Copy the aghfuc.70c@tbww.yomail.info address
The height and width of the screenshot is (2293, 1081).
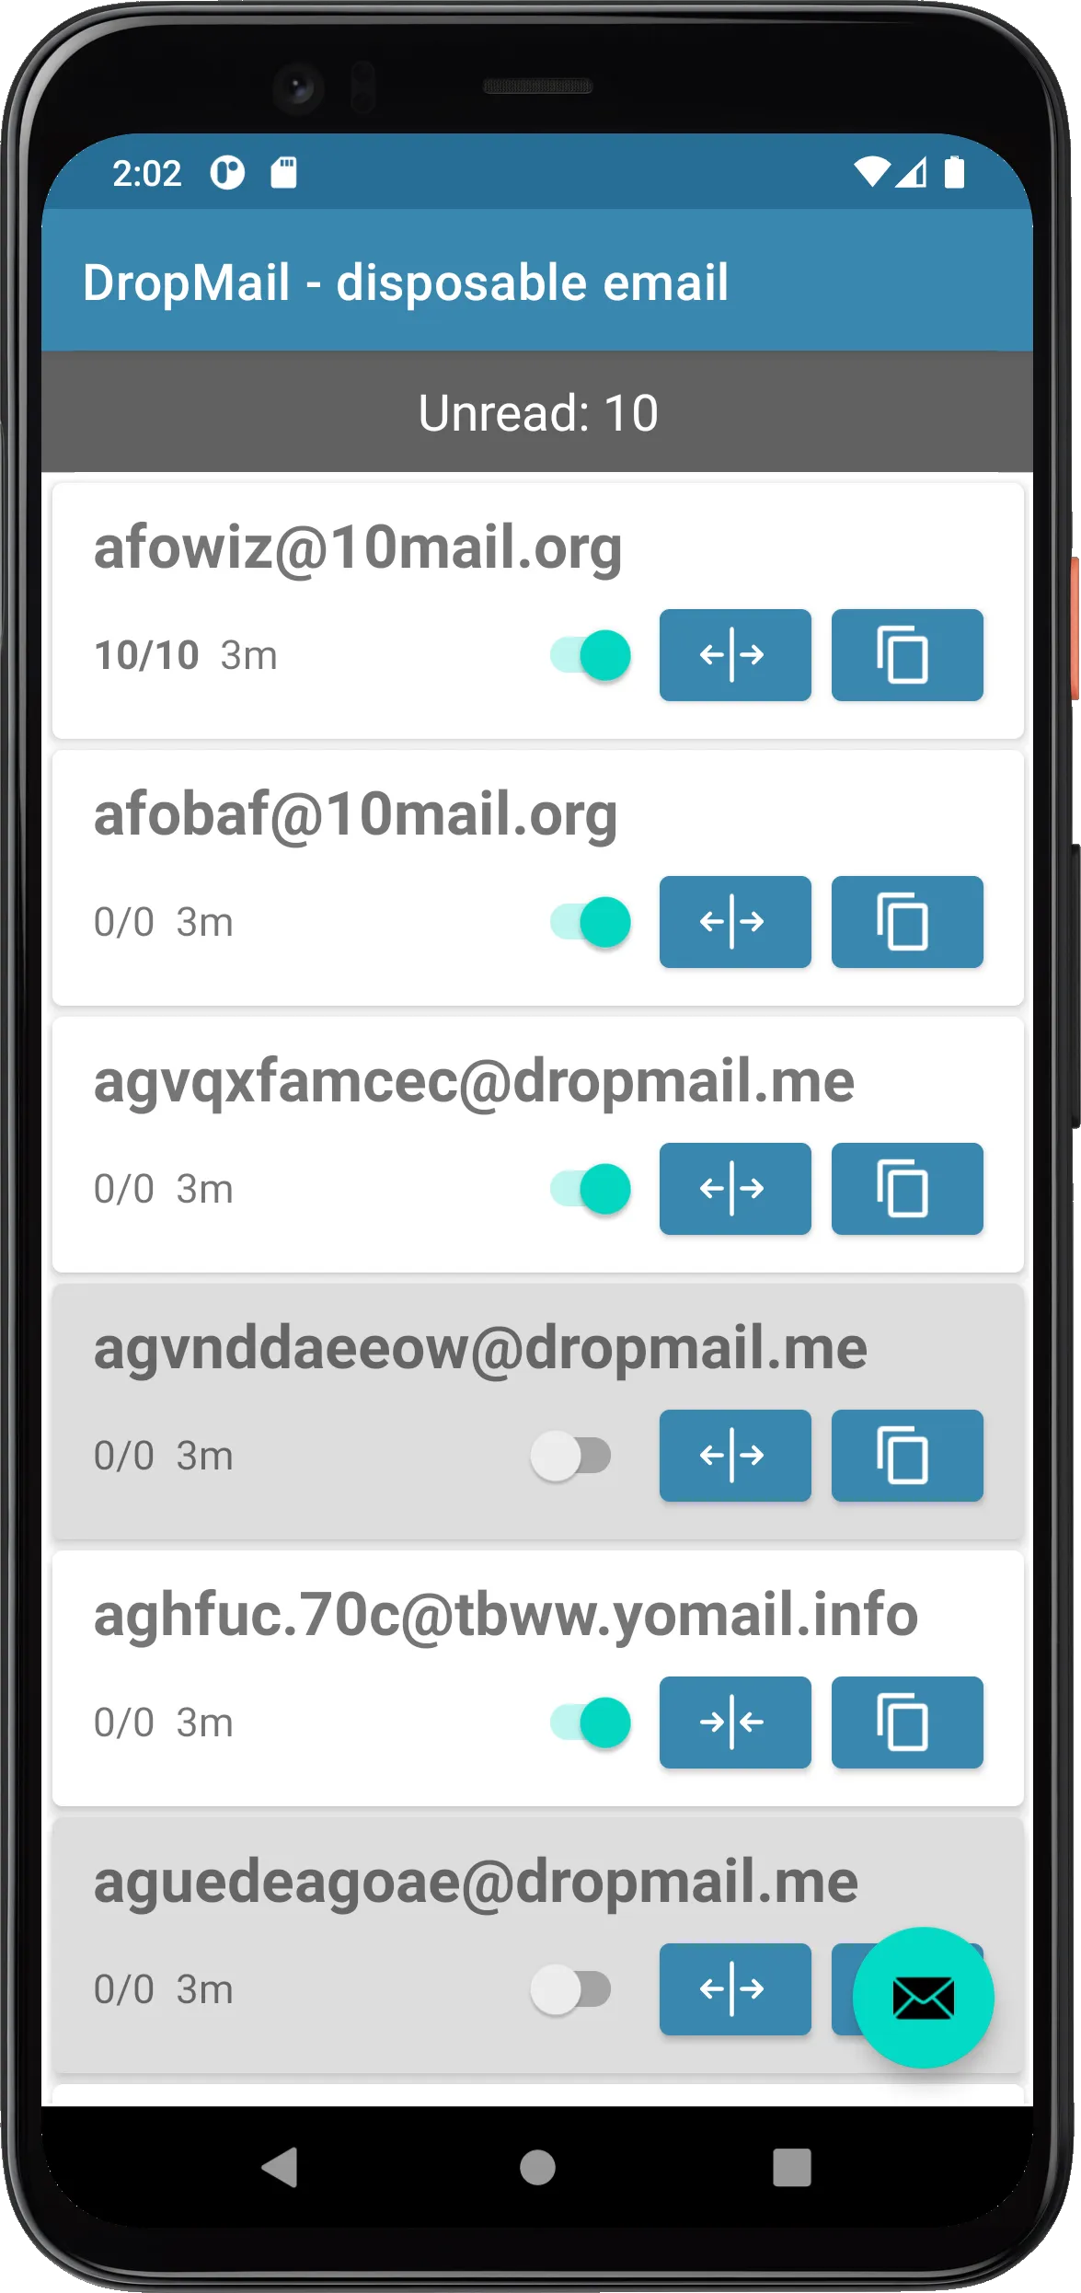point(907,1723)
